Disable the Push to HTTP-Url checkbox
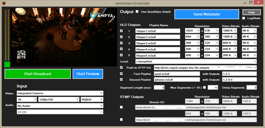 [122, 67]
